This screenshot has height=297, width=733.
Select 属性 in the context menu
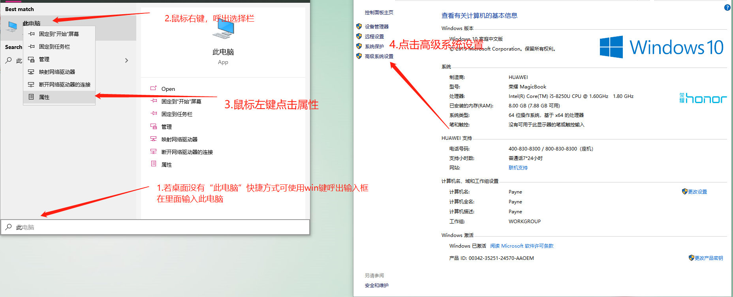tap(44, 97)
